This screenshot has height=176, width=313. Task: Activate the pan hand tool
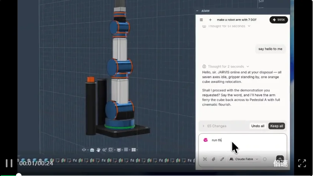point(98,150)
